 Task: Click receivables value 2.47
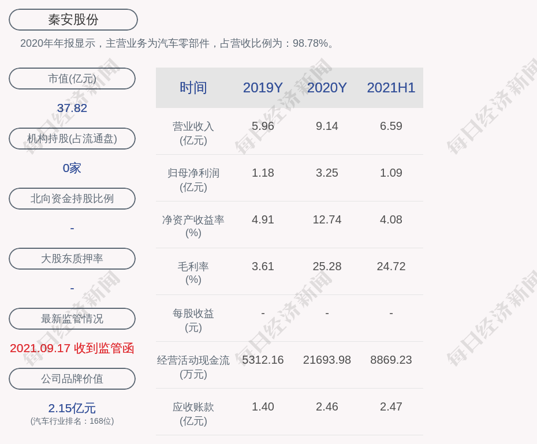(391, 406)
